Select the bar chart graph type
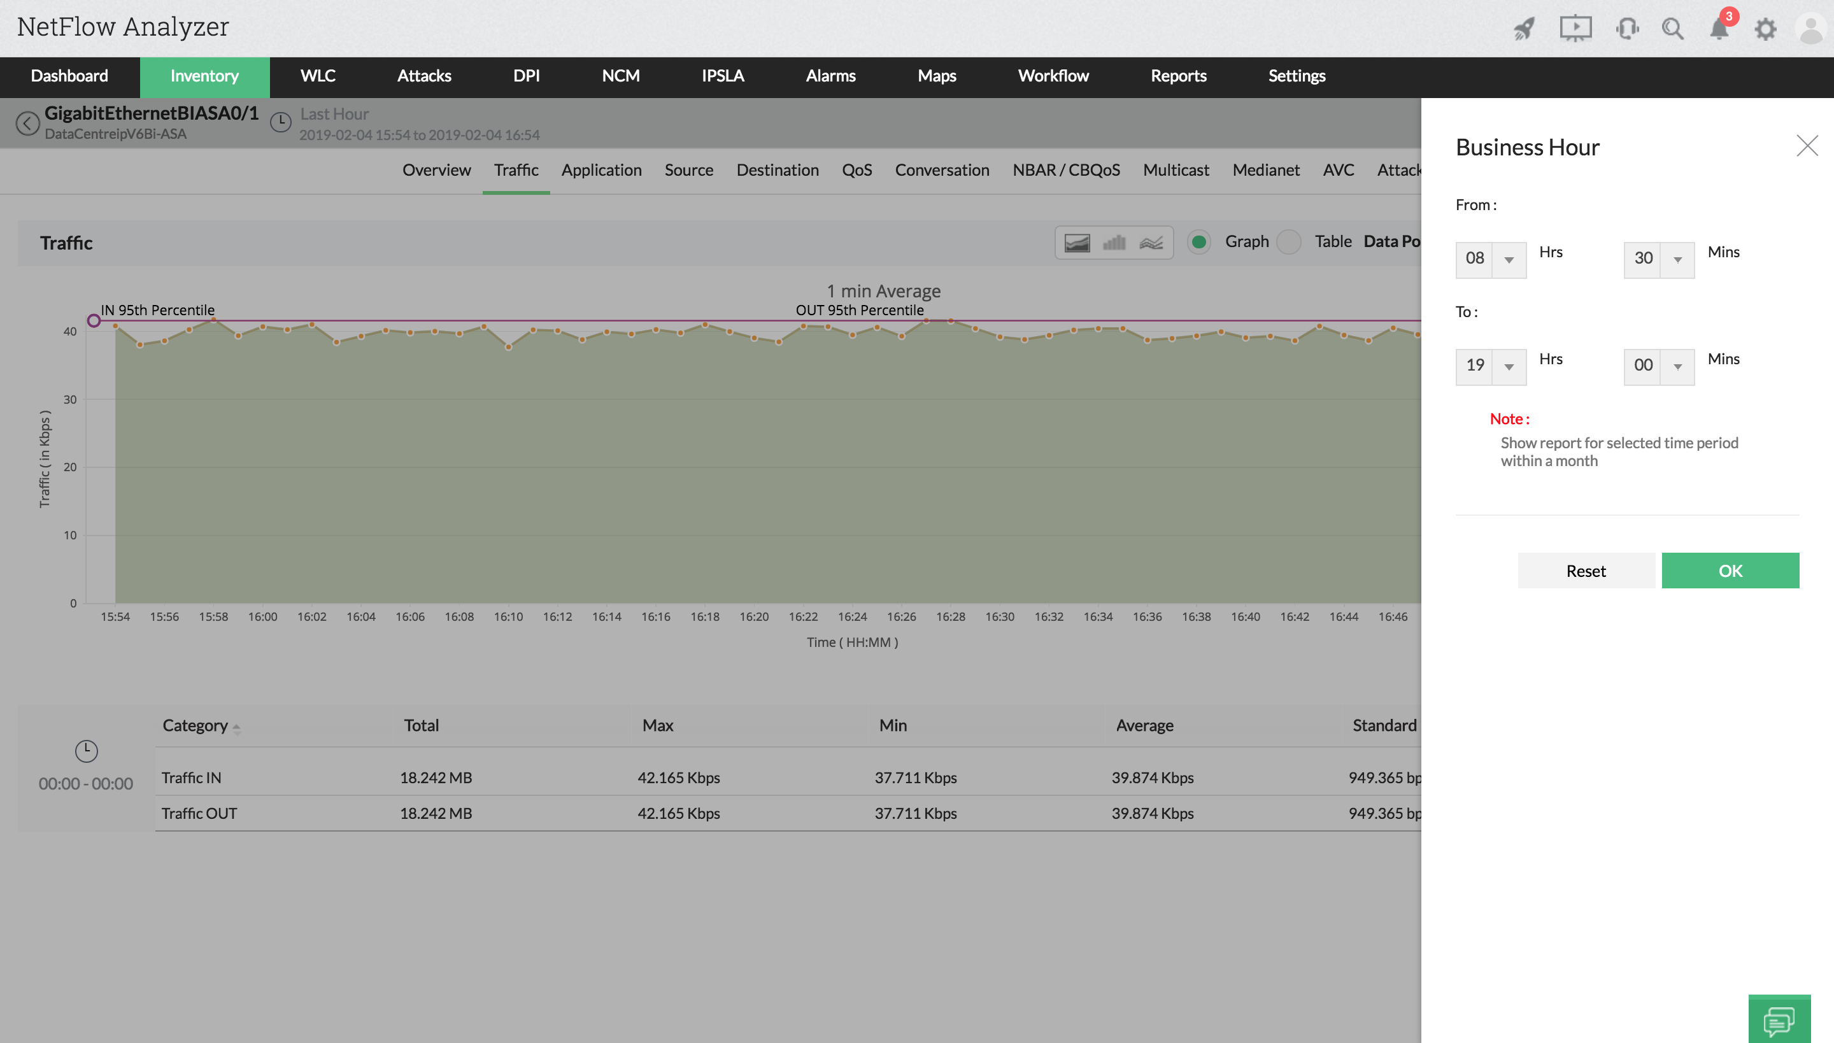Screen dimensions: 1834x1043 (1114, 243)
